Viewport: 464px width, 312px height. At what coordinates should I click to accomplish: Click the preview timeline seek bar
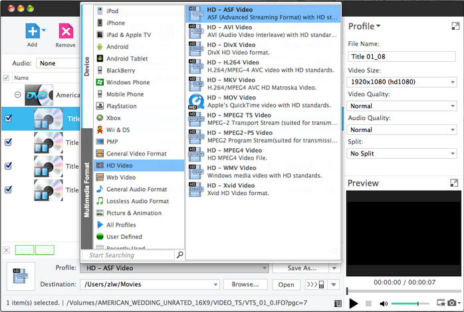tap(404, 291)
